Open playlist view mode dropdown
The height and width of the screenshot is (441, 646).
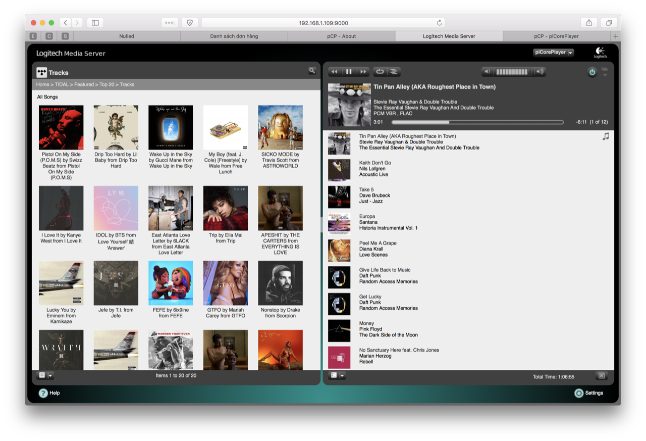tap(337, 375)
